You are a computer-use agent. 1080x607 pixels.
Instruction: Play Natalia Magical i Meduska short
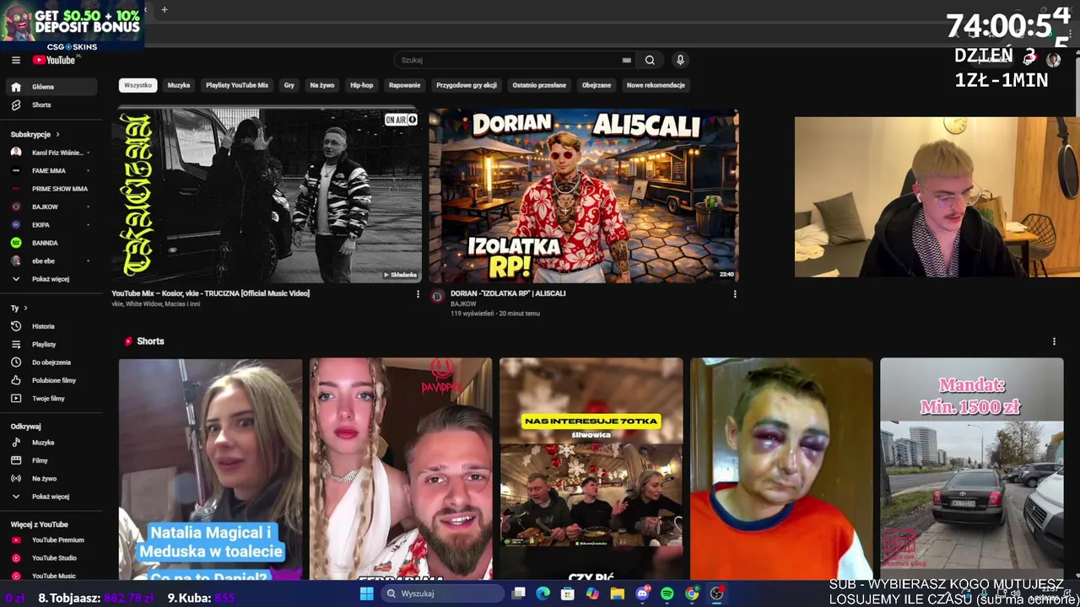click(x=210, y=469)
